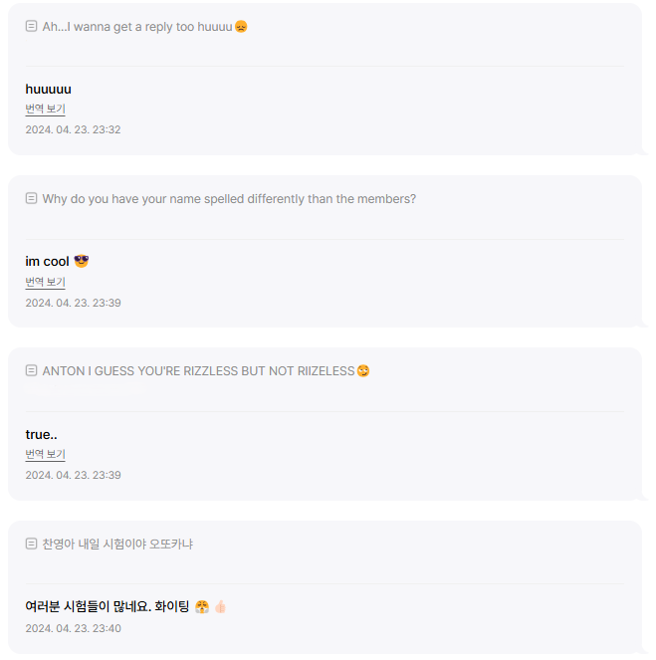Open "번역 보기" under the "true.." reply
The width and height of the screenshot is (656, 660).
[x=45, y=455]
